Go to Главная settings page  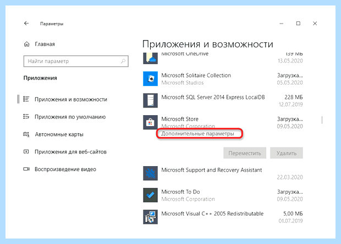(45, 44)
